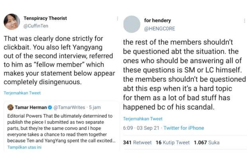Click Tamar Herman's small avatar in quoted tweet
247x164 pixels.
coord(11,107)
